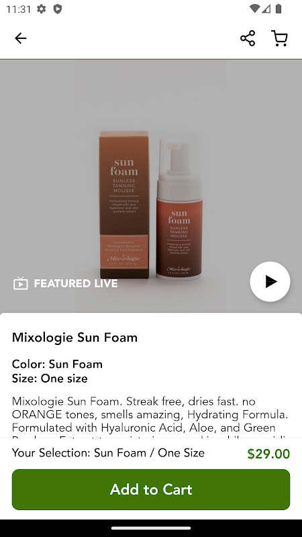This screenshot has height=537, width=302.
Task: Open the shopping cart icon
Action: 279,38
